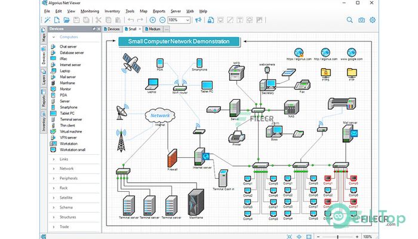Open the Server menu

(176, 11)
